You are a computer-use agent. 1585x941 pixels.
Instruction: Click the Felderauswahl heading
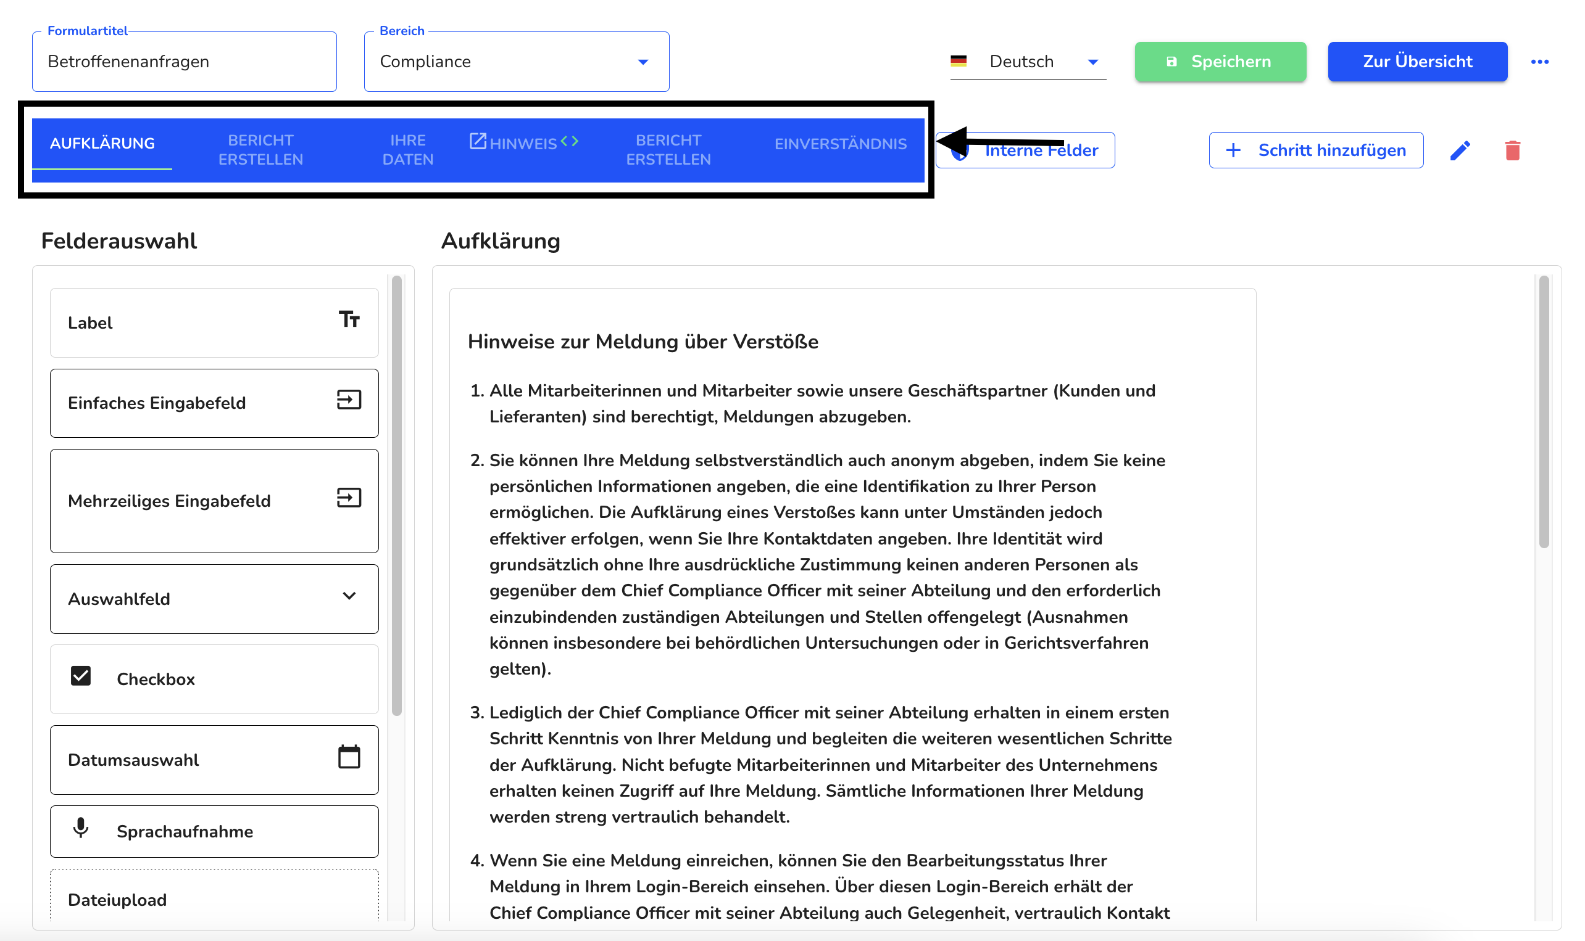pos(119,241)
